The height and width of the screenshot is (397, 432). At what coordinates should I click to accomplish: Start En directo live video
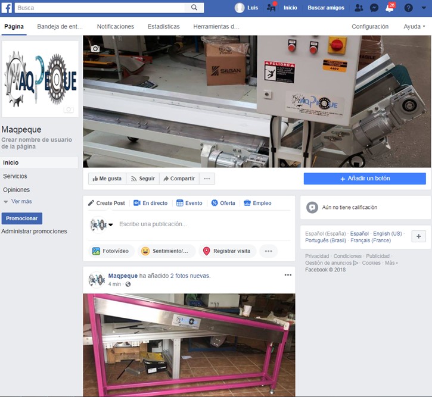click(x=150, y=203)
